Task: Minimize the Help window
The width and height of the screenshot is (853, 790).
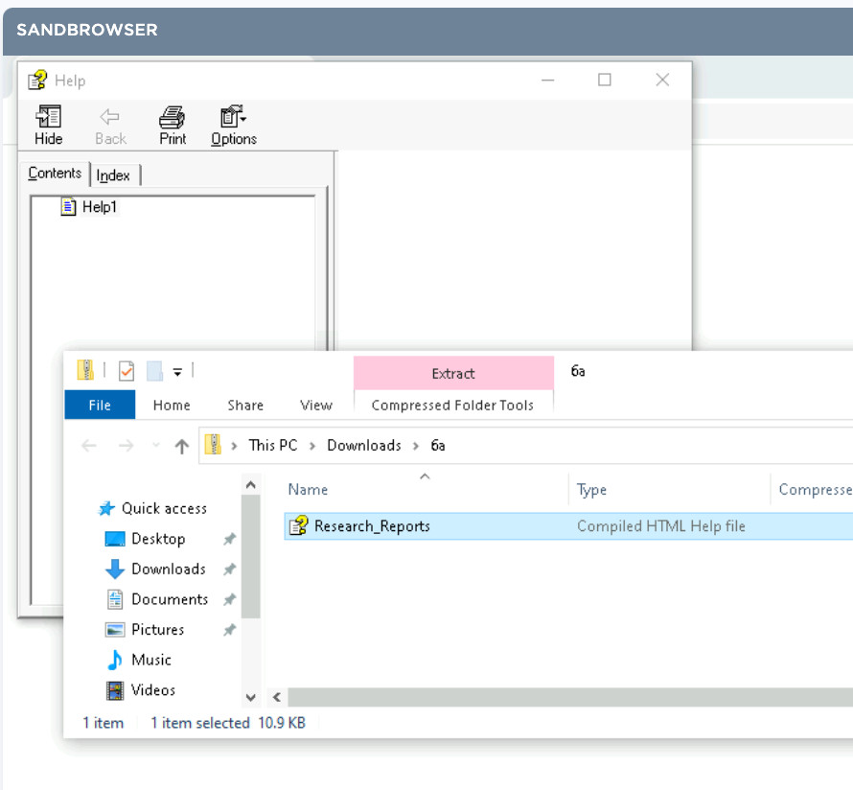Action: tap(548, 80)
